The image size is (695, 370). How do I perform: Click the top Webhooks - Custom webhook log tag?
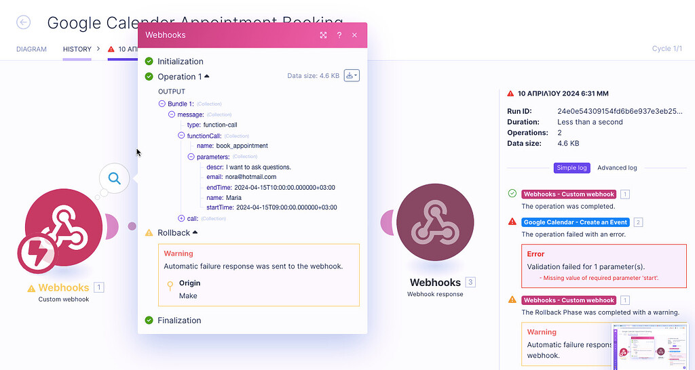click(569, 194)
